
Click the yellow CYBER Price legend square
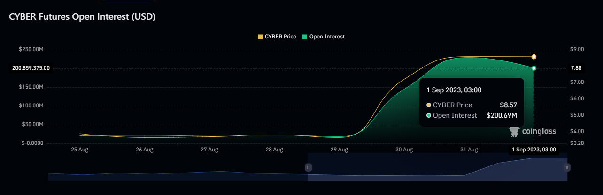pos(260,37)
